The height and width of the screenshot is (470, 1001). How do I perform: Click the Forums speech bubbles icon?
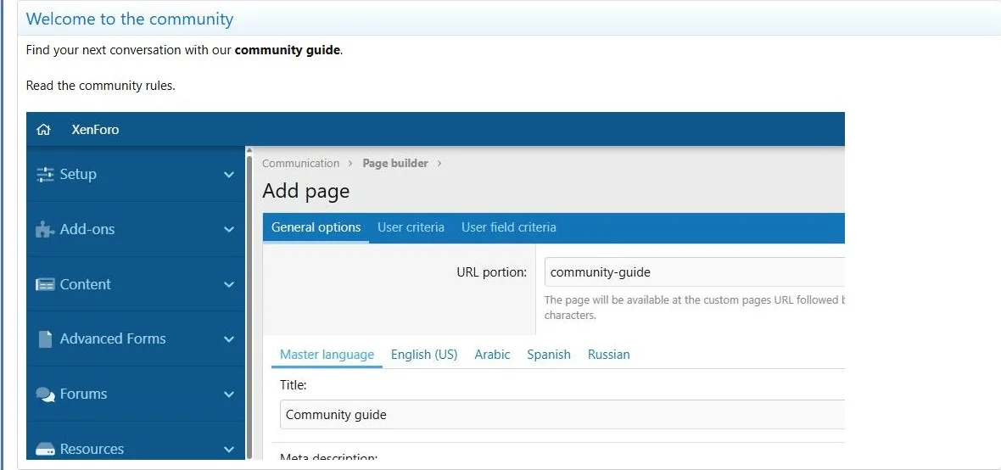(x=45, y=394)
